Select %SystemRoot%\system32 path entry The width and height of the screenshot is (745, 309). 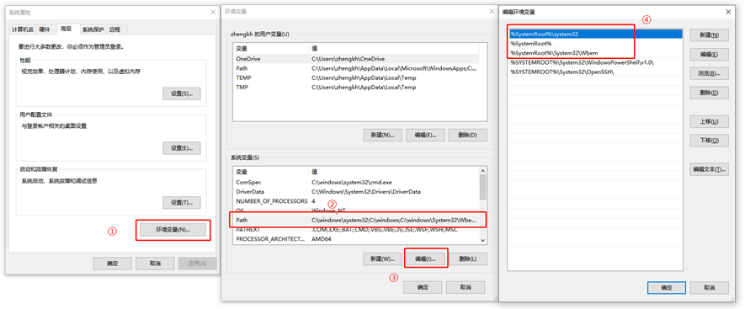click(x=595, y=35)
